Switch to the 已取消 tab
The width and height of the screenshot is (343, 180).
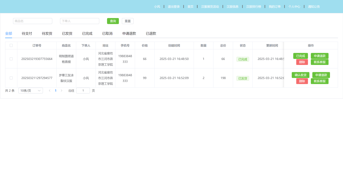coord(107,33)
